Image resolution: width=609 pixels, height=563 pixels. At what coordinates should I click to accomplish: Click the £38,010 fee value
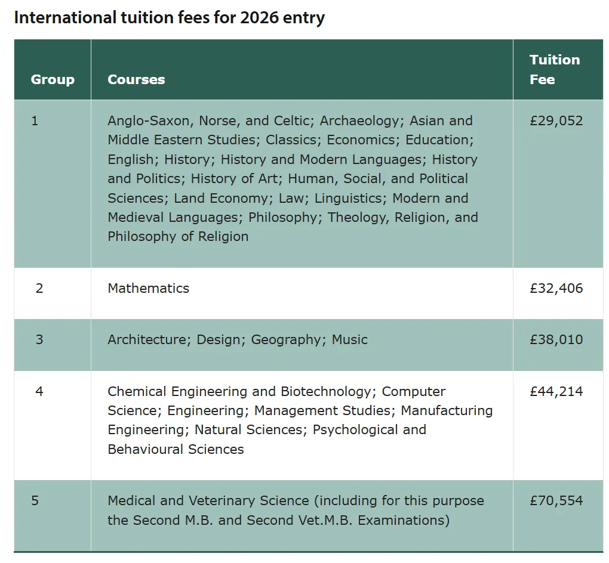[x=556, y=339]
